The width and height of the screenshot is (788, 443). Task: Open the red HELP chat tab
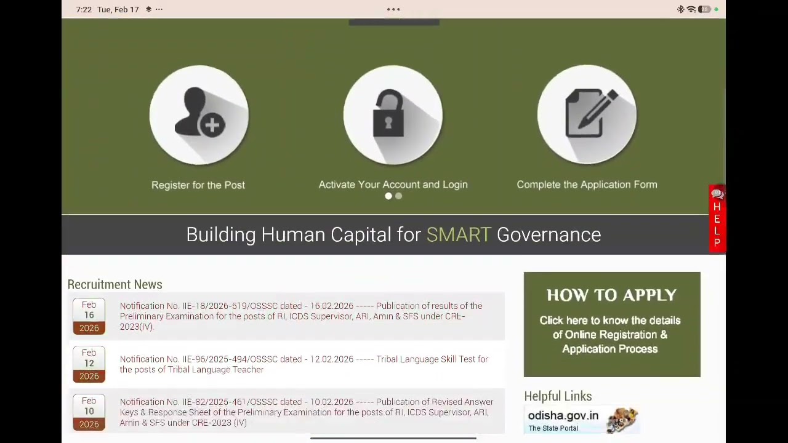click(x=717, y=218)
